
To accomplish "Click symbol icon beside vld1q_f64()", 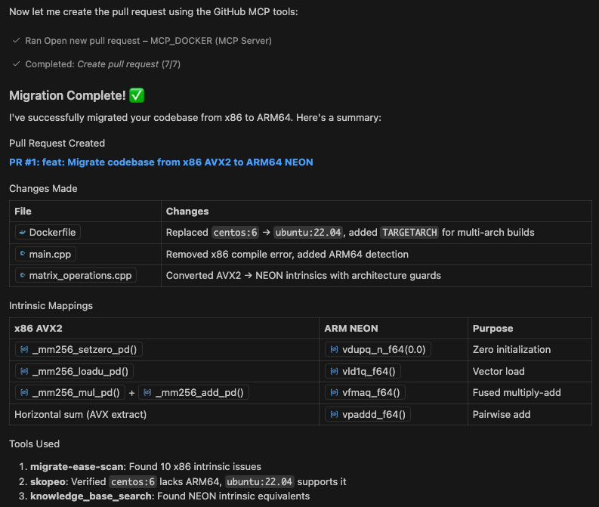I will tap(335, 371).
